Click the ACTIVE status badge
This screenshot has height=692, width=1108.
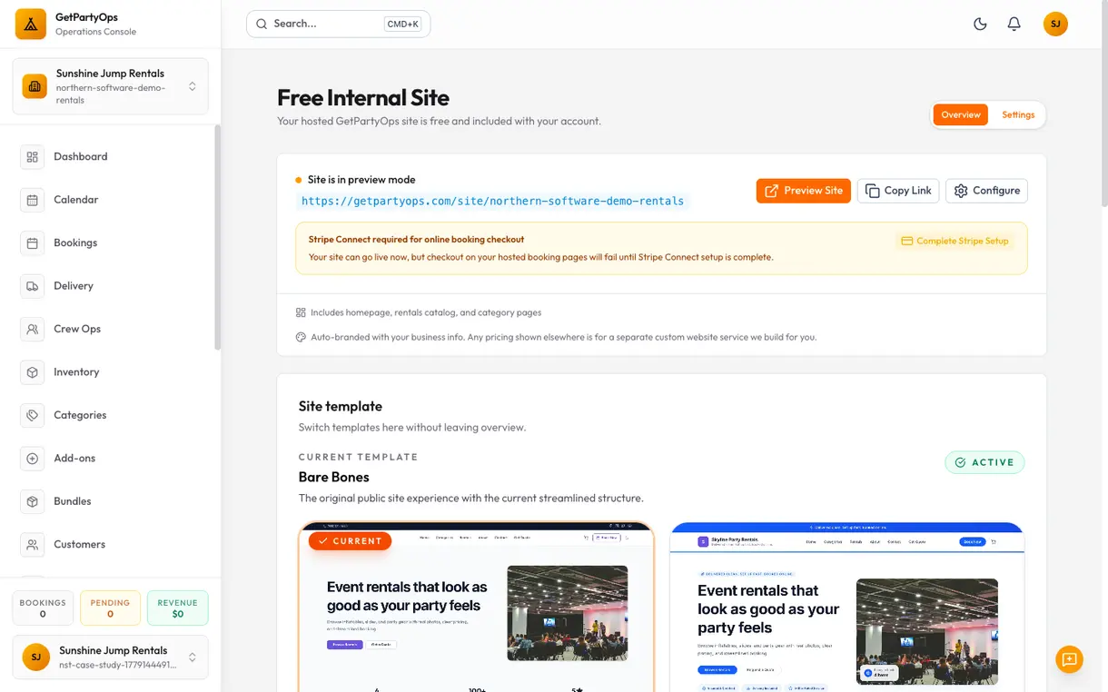pos(984,462)
